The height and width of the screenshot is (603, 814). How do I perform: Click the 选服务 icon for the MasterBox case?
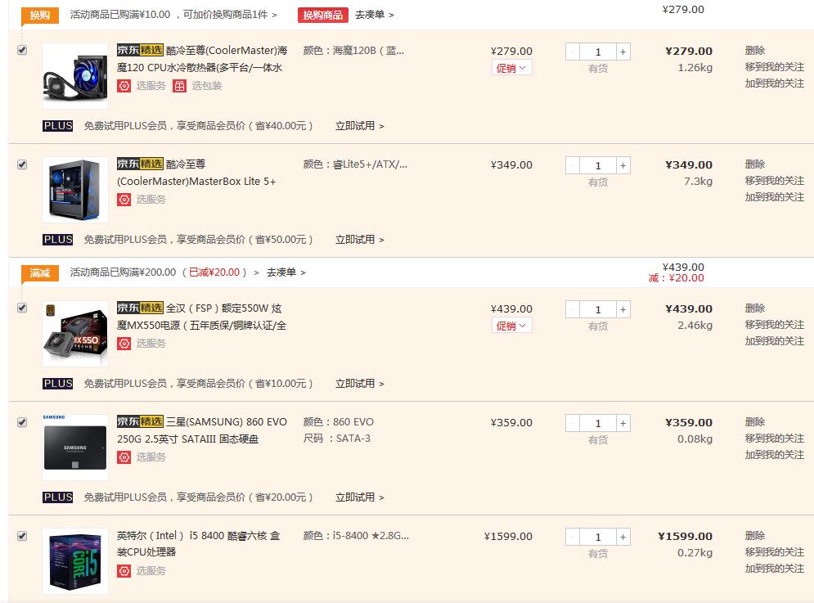tap(124, 200)
